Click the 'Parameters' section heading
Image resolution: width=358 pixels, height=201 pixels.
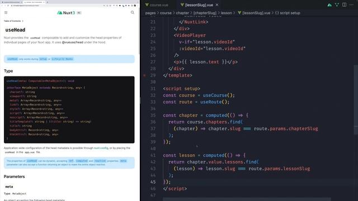[14, 176]
